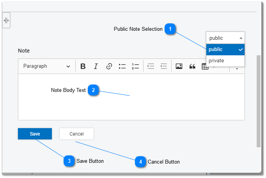
Task: Open the Paragraph style dropdown
Action: tap(47, 66)
